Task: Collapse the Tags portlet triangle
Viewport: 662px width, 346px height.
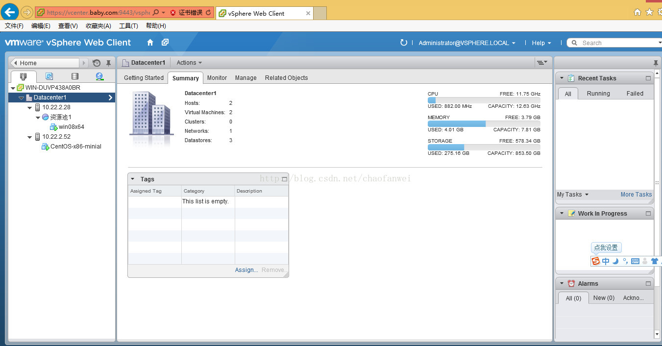Action: coord(133,179)
